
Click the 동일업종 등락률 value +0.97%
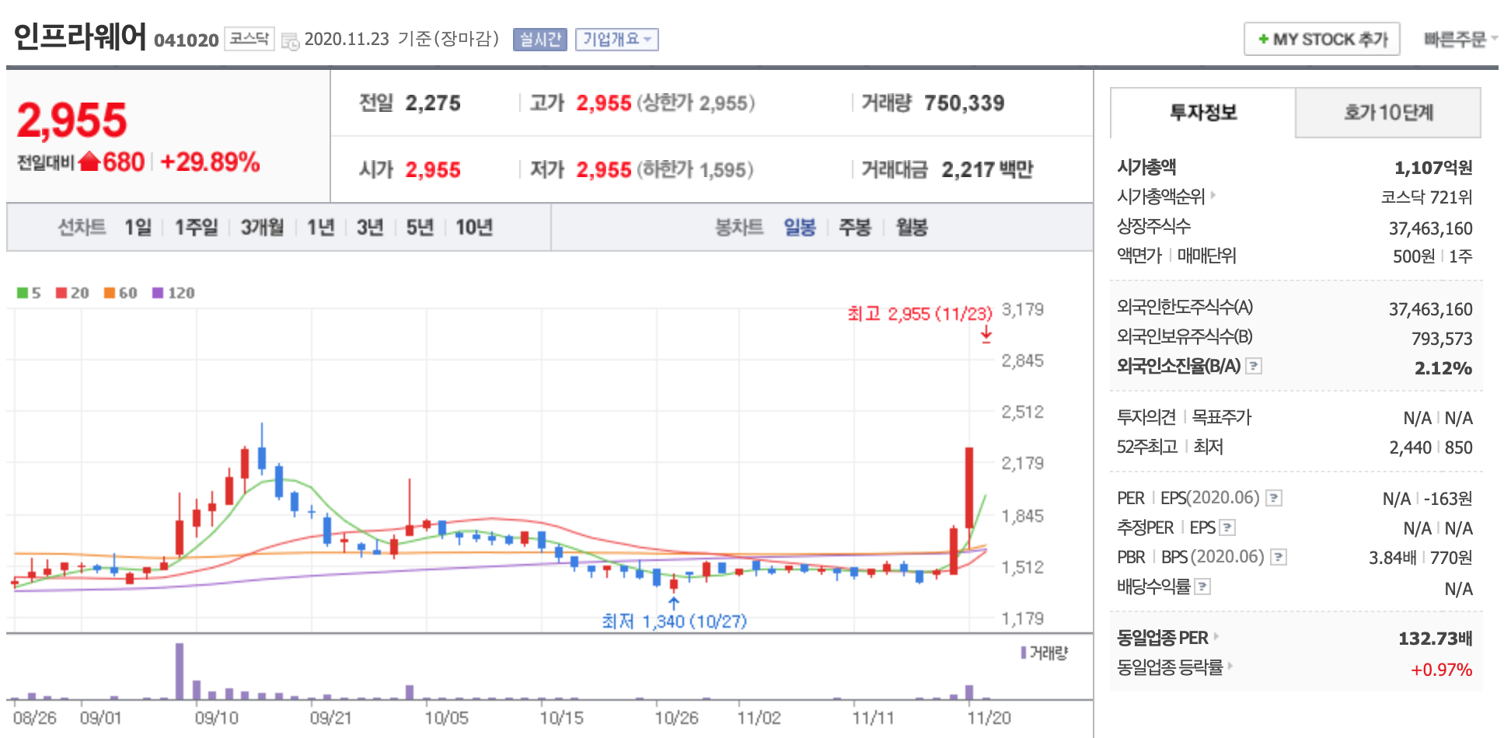[1442, 670]
